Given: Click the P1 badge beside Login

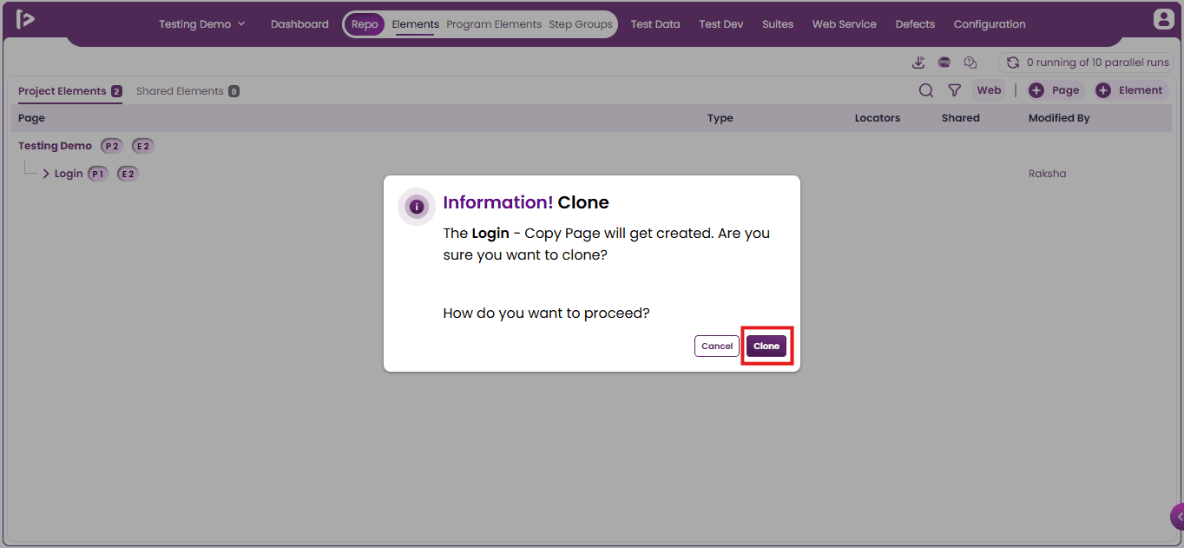Looking at the screenshot, I should tap(98, 174).
